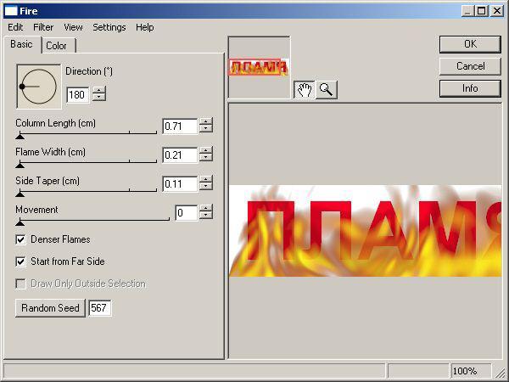The image size is (509, 382).
Task: Click the direction dial control
Action: coord(39,87)
